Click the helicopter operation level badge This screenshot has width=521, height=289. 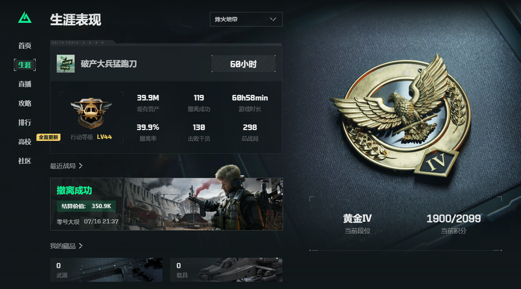click(91, 113)
